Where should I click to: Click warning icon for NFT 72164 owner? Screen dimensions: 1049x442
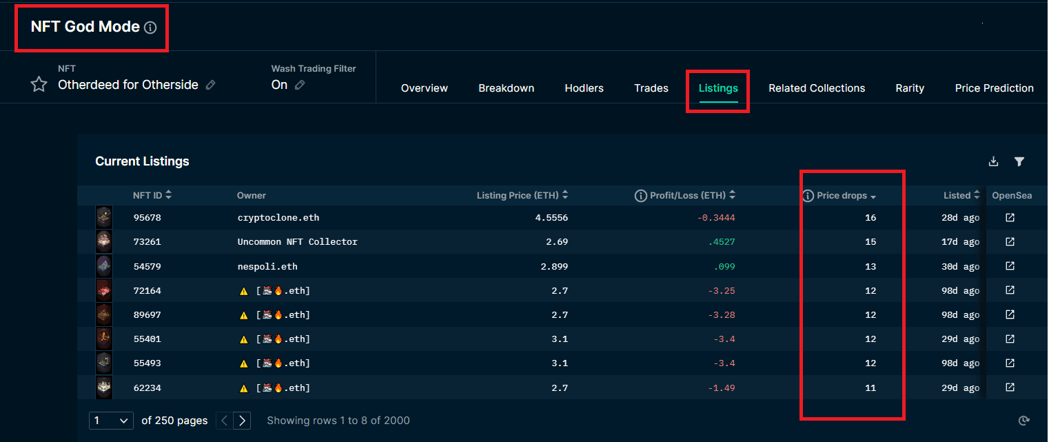[x=243, y=291]
